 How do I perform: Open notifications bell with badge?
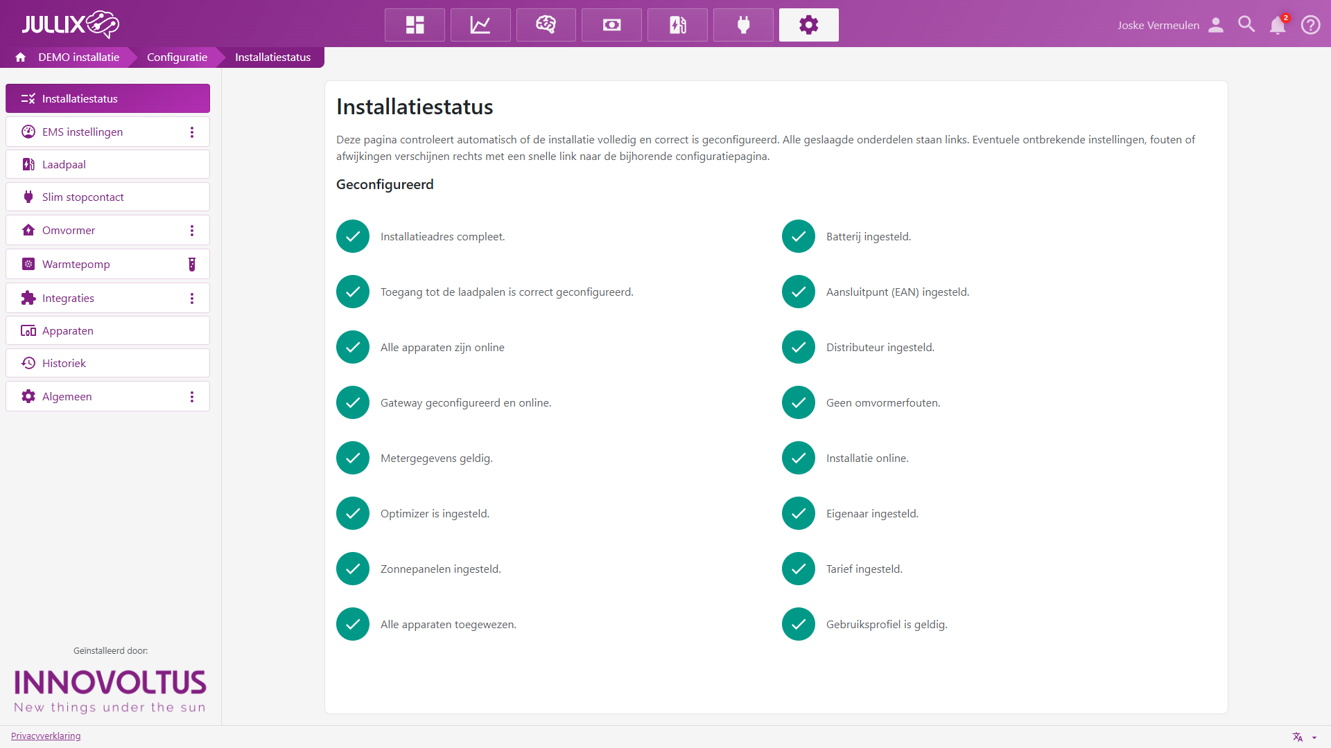[1278, 25]
